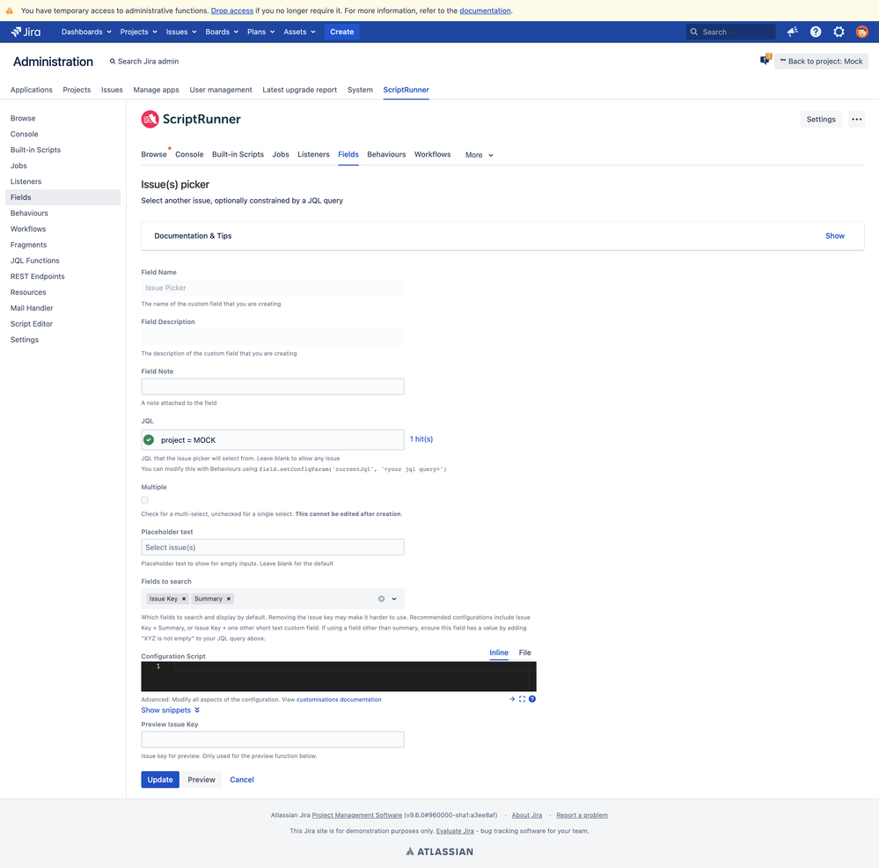Click the Drop access link

click(232, 11)
